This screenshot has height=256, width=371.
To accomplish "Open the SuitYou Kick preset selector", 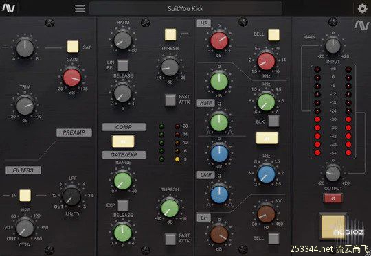I will point(185,9).
